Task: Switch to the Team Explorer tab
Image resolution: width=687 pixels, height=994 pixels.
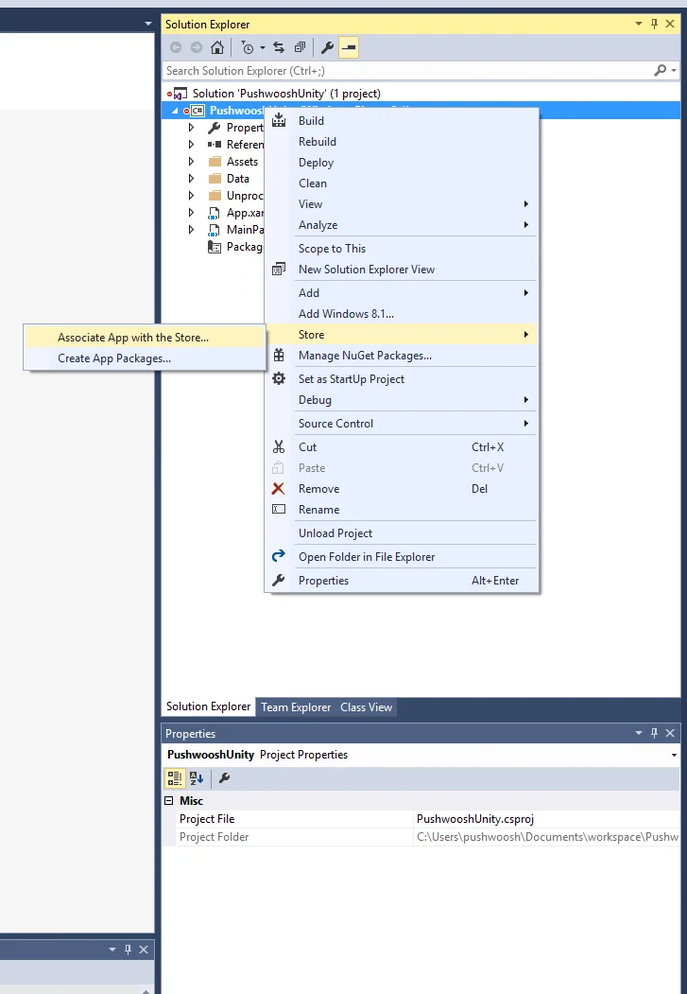Action: click(296, 707)
